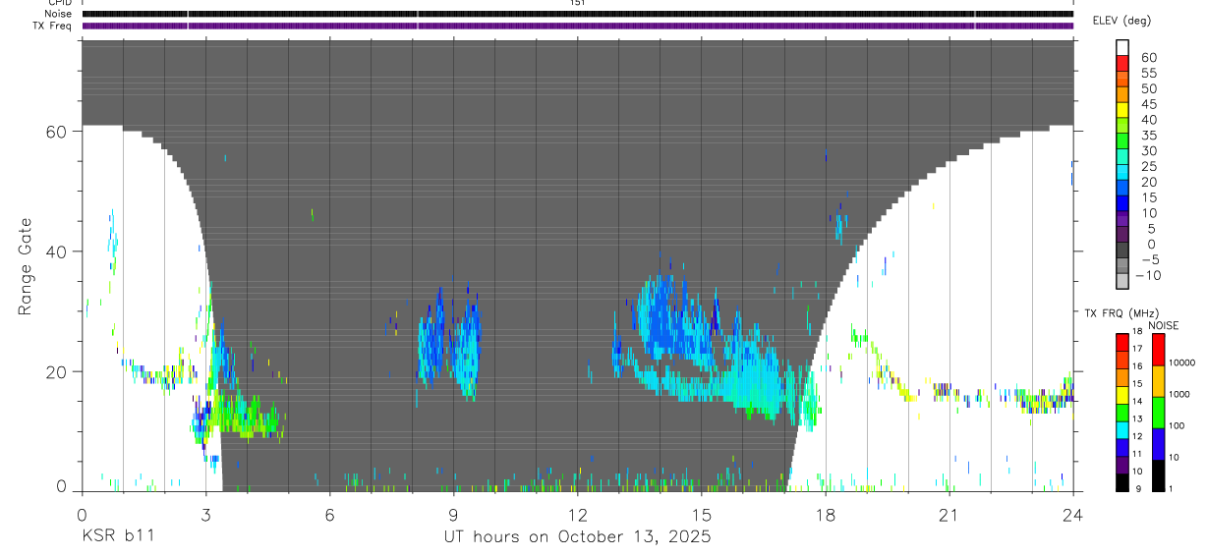Click the cyan segment of TX FRQ colorbar
The width and height of the screenshot is (1207, 557).
[1122, 430]
